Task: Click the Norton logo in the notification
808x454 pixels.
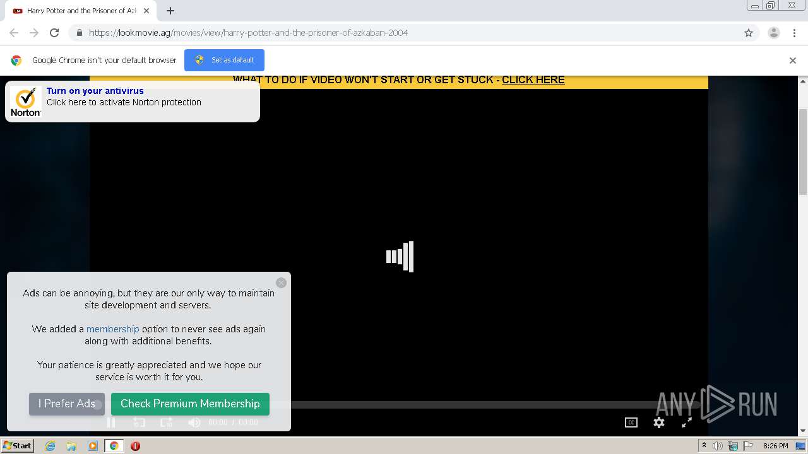Action: point(26,102)
